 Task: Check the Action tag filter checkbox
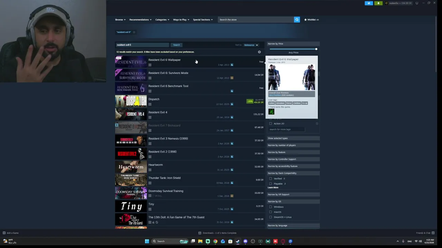[270, 124]
